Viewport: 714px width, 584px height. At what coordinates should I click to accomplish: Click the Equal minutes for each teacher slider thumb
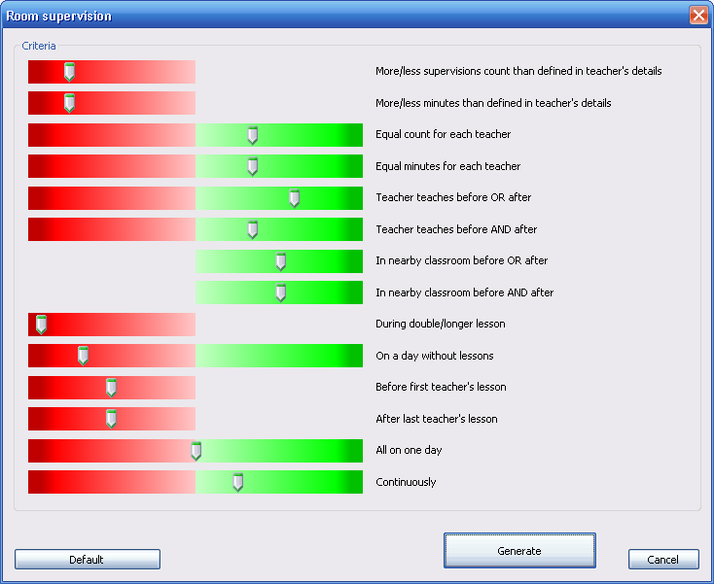pos(252,166)
